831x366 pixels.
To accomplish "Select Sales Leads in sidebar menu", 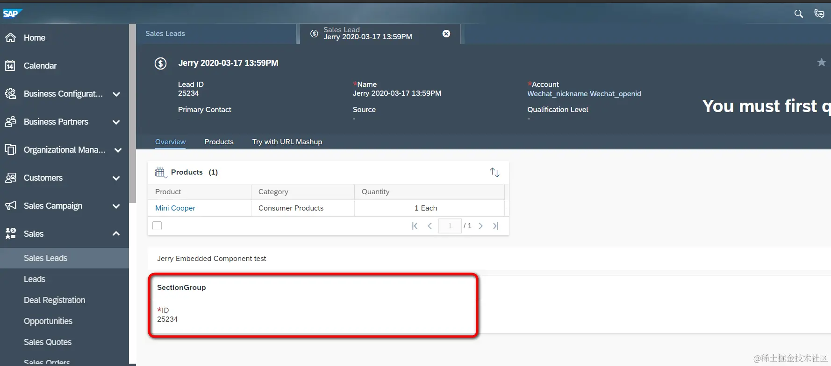I will [64, 258].
